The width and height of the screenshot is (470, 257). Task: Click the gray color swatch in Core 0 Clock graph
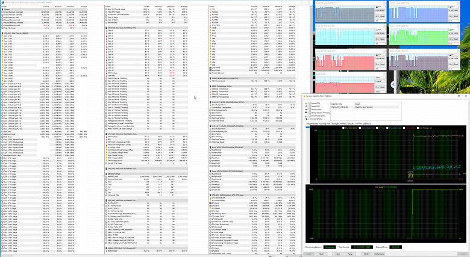(x=377, y=7)
